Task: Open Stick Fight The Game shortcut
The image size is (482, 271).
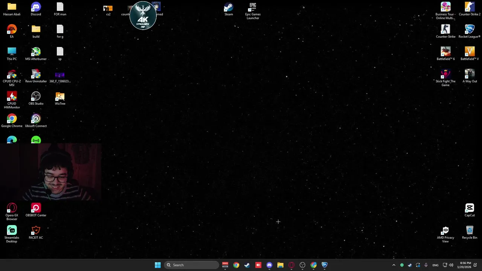Action: click(x=445, y=78)
